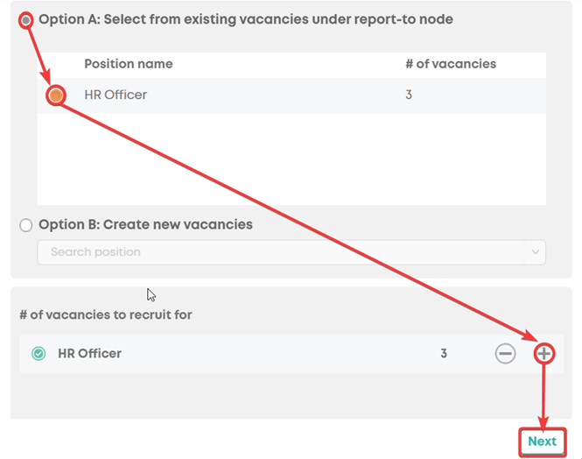
Task: Click empty area below HR Officer table row
Action: [x=291, y=159]
